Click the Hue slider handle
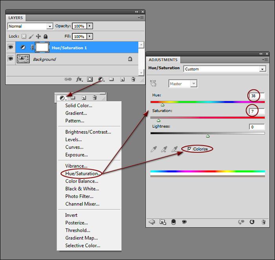 [163, 105]
